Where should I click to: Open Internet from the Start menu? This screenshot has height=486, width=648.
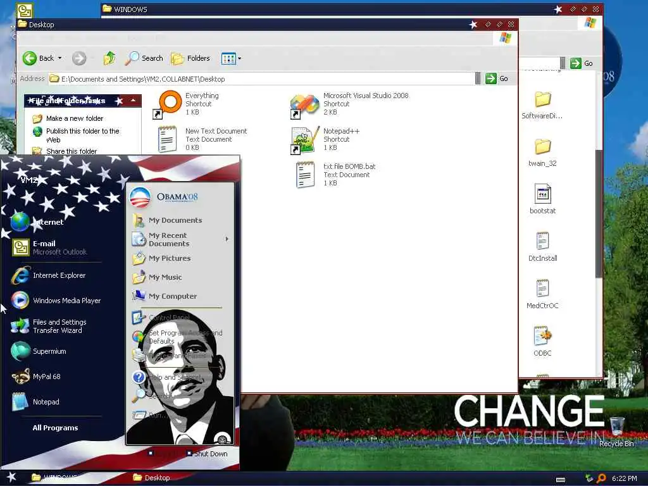pos(37,222)
